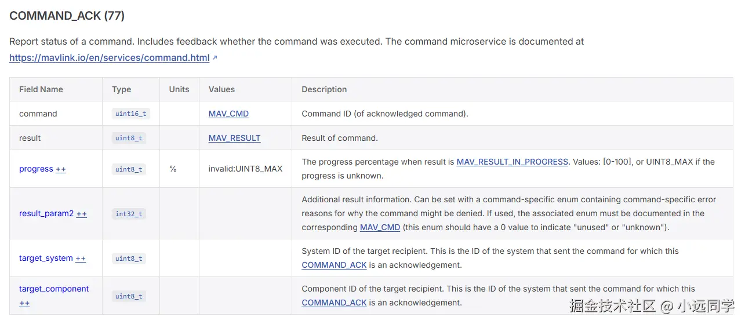
Task: Click the ++ marker beside result_param2
Action: [82, 214]
